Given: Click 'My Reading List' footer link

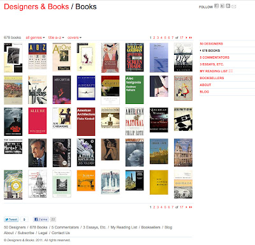Looking at the screenshot, I should (x=124, y=227).
